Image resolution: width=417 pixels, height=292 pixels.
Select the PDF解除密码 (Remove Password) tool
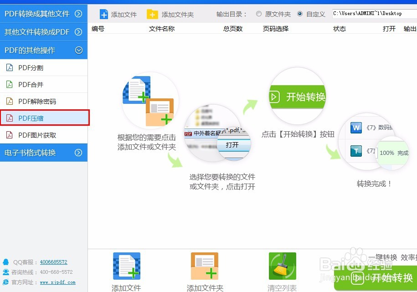tap(44, 101)
